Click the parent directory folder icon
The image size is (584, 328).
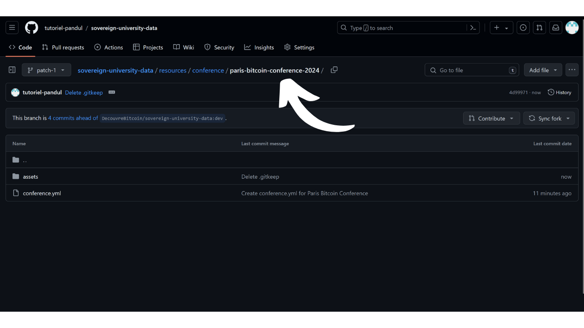16,160
